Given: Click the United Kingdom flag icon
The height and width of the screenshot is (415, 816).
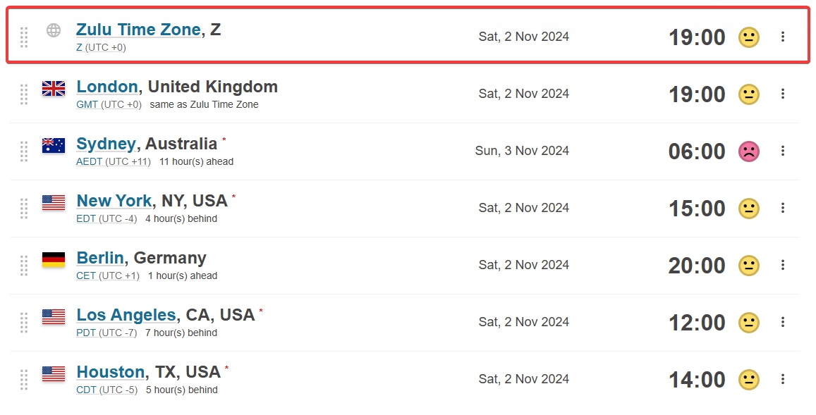Looking at the screenshot, I should point(54,88).
